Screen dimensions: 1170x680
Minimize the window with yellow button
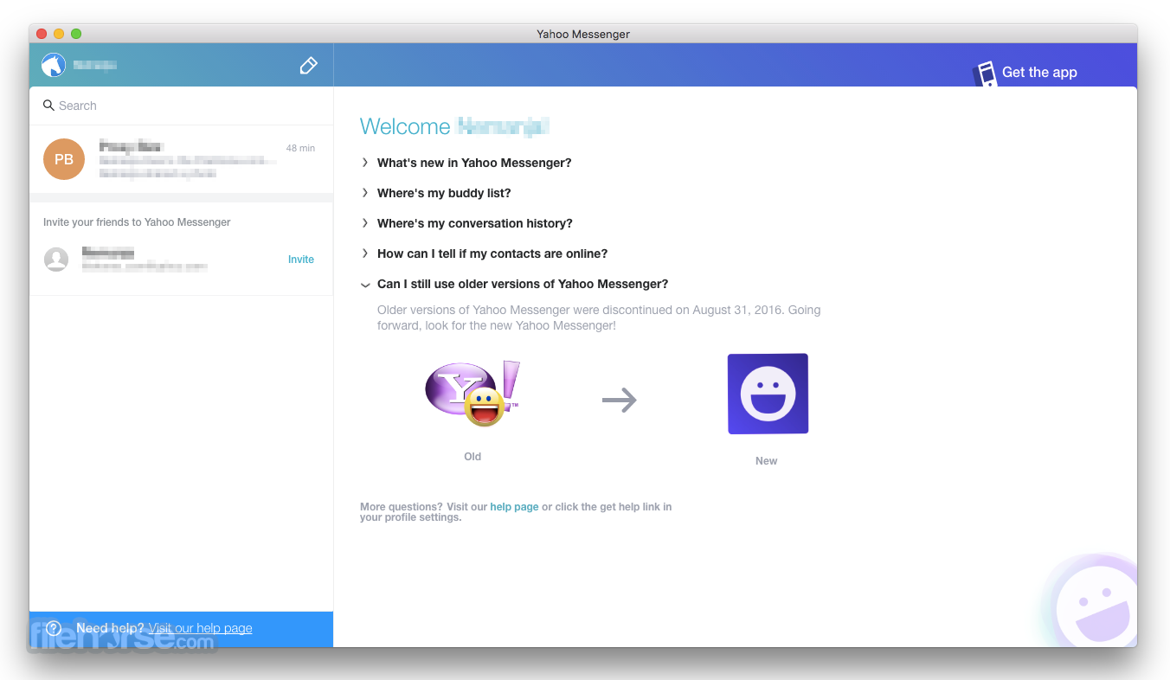59,34
